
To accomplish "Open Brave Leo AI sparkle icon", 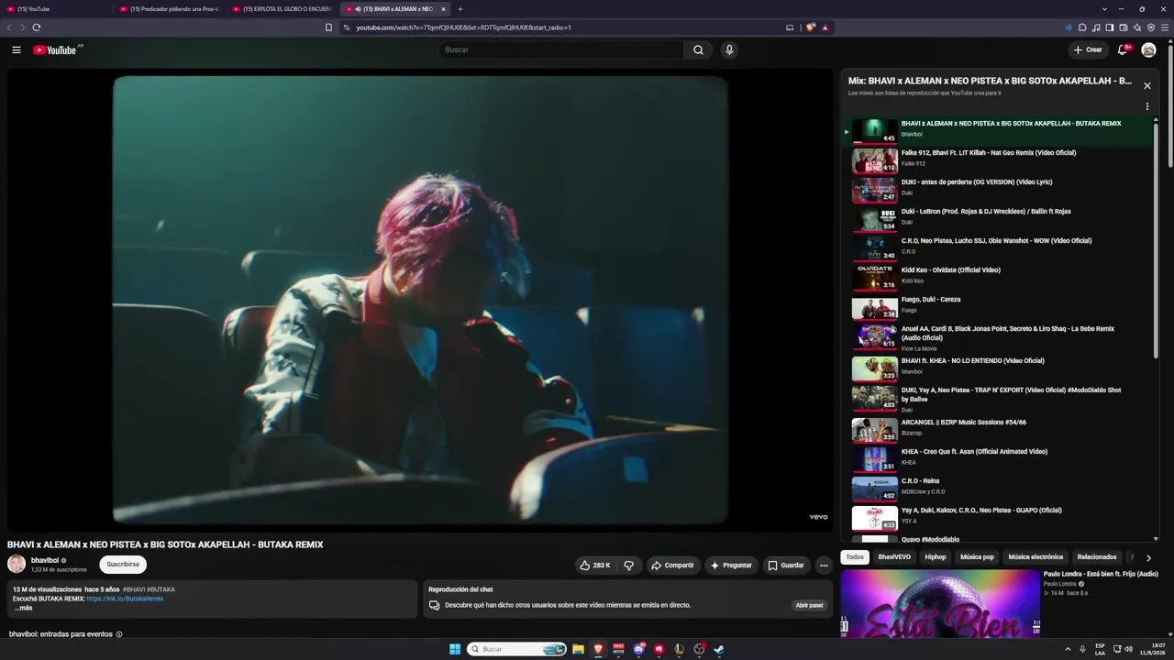I will [x=1137, y=27].
